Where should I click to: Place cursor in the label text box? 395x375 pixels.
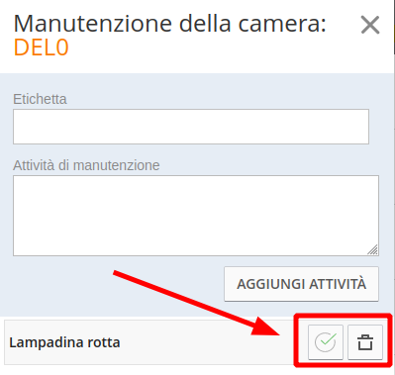pos(191,127)
